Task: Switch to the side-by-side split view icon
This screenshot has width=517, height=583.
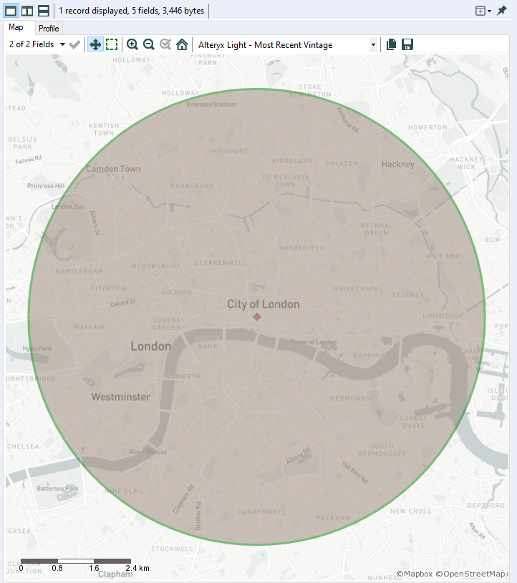Action: 27,11
